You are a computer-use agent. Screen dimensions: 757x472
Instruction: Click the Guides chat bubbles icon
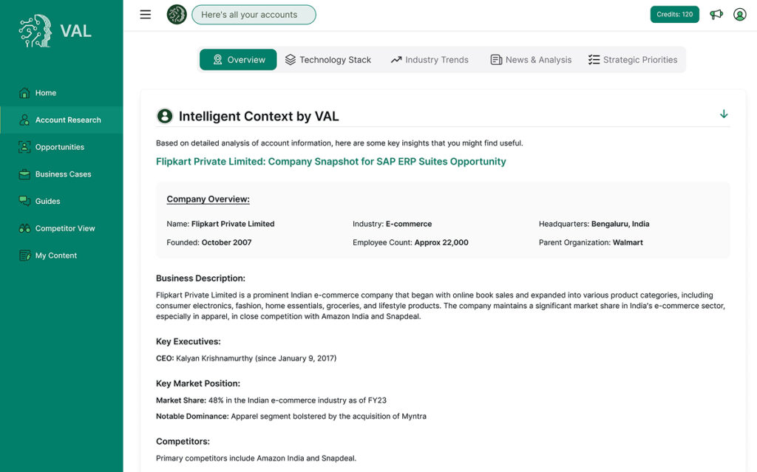pyautogui.click(x=24, y=201)
